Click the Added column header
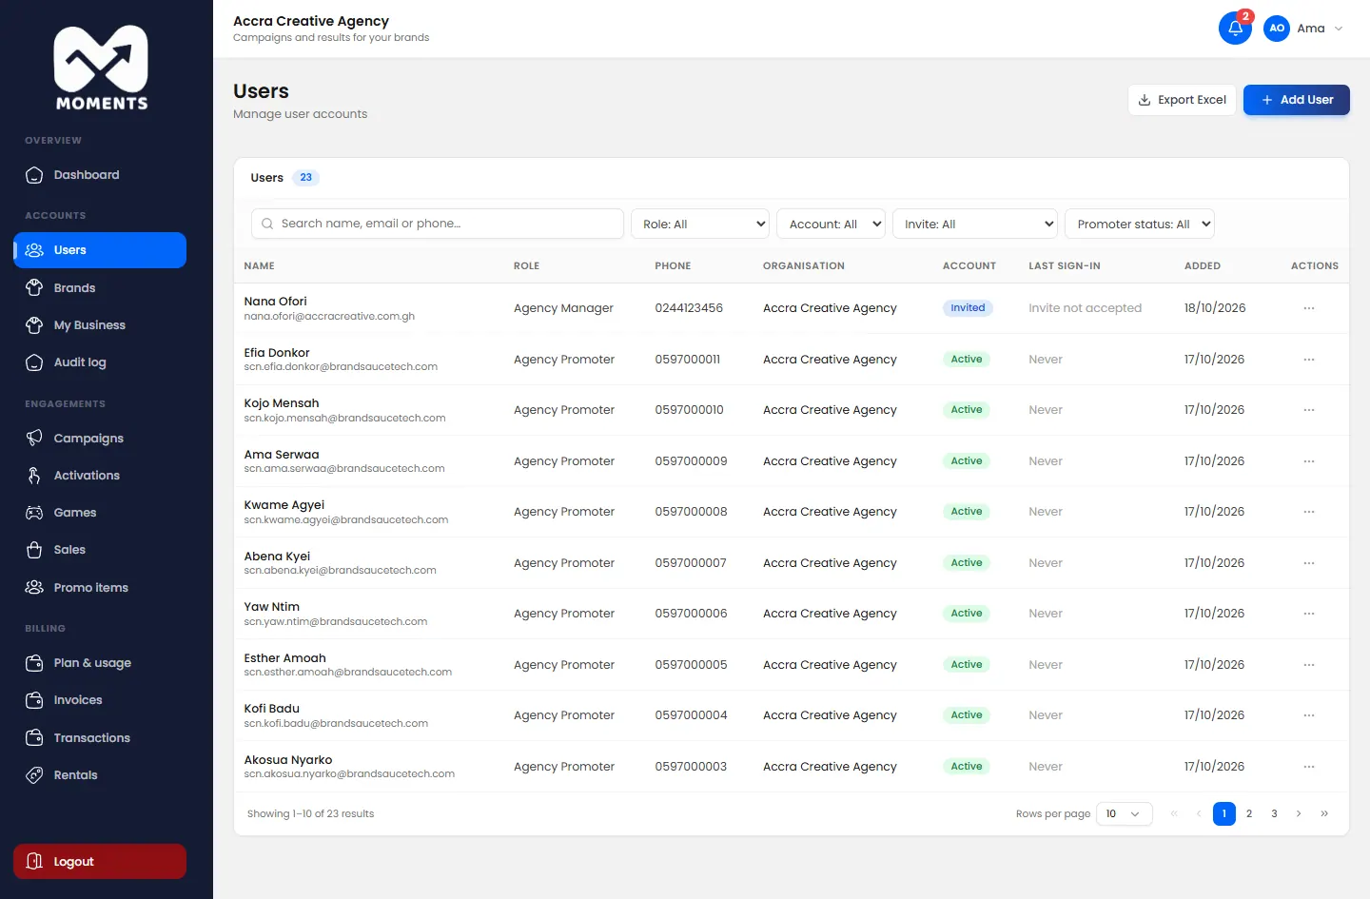This screenshot has width=1370, height=899. click(1203, 266)
